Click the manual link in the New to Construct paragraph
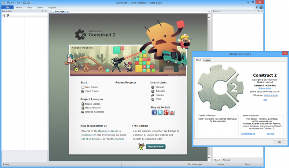289x168 pixels. click(120, 139)
